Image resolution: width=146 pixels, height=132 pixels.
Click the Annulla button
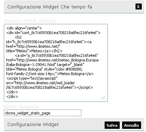point(132,125)
